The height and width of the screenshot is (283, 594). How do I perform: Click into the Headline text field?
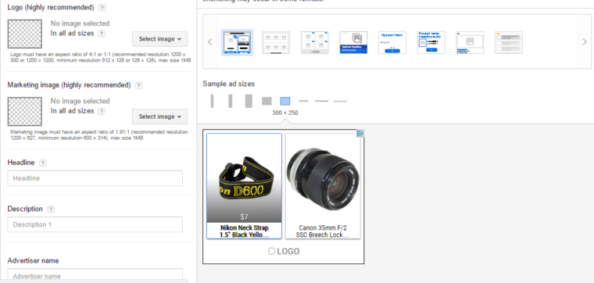click(x=95, y=178)
